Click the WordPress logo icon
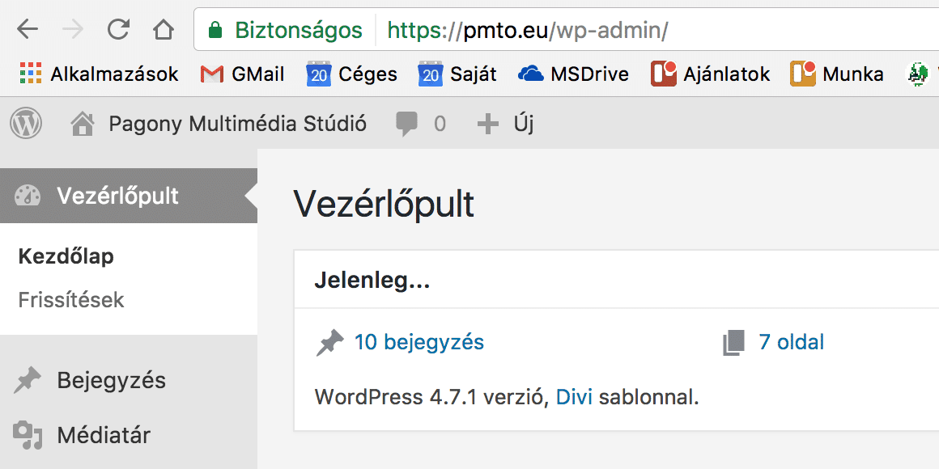939x469 pixels. click(x=26, y=124)
